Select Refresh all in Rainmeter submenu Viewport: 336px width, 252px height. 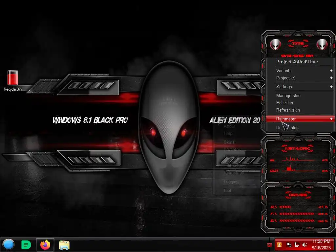(234, 173)
